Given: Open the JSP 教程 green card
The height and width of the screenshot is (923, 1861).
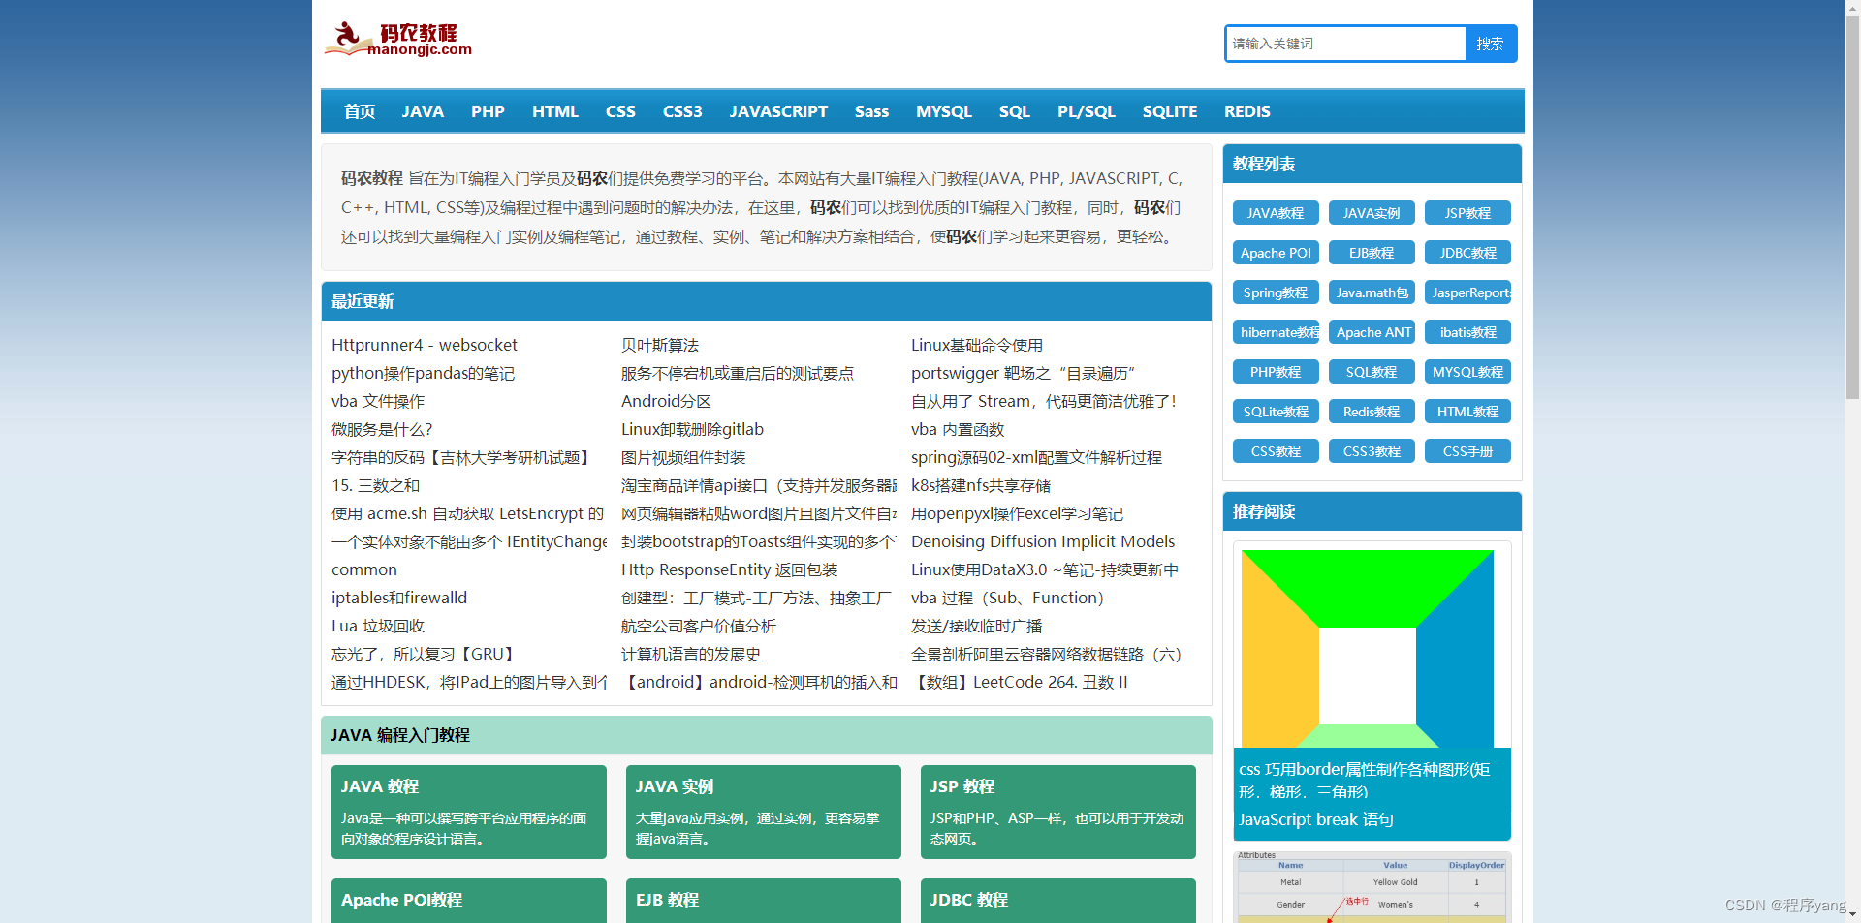Looking at the screenshot, I should (x=1058, y=812).
